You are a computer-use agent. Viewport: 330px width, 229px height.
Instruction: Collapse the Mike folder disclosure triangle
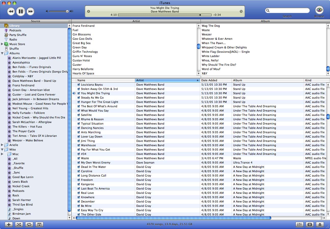(x=2, y=150)
